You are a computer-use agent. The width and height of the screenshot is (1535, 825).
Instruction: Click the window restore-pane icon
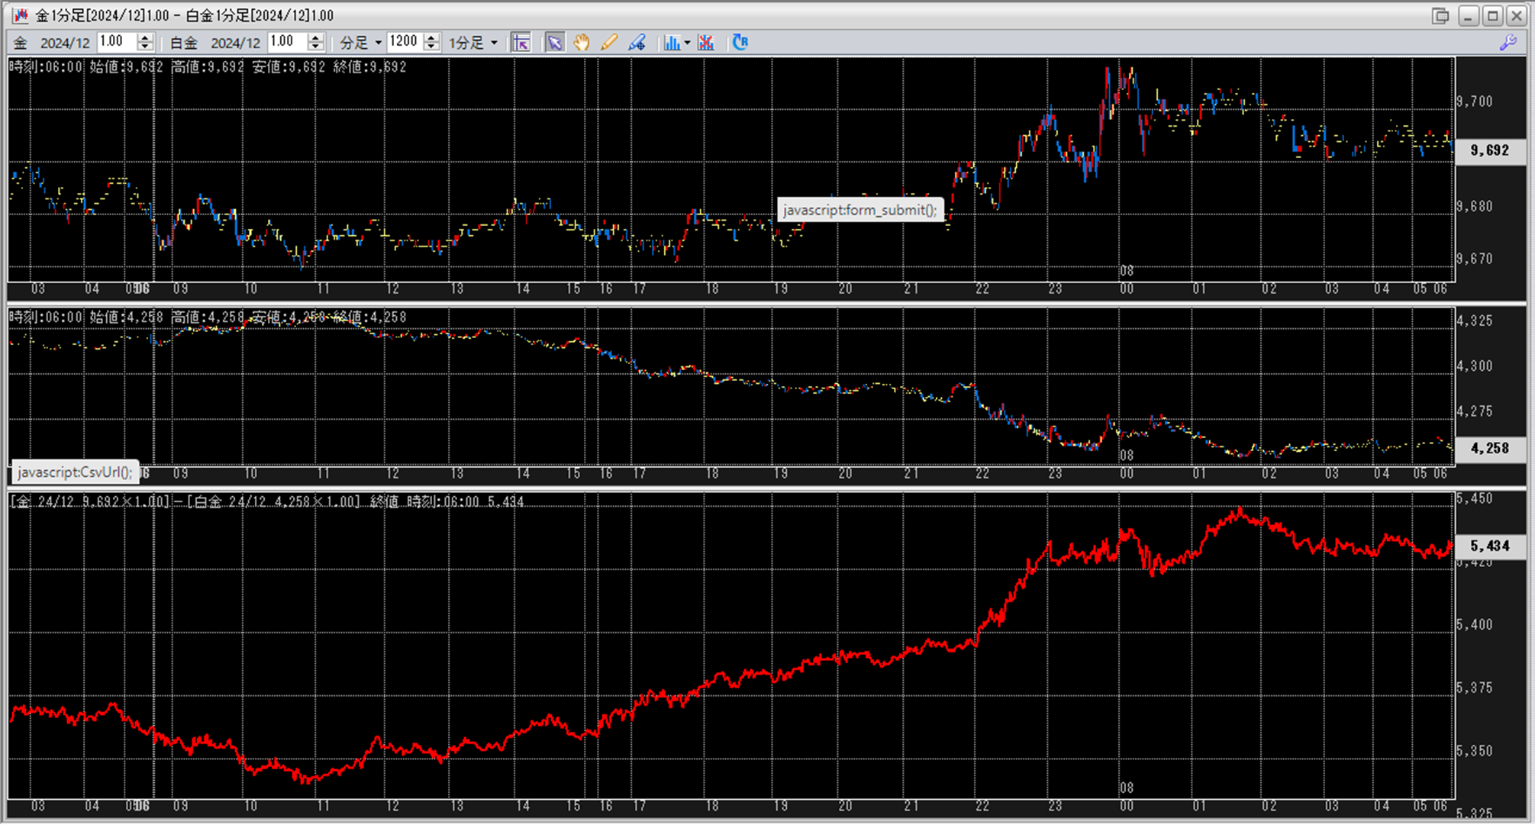(x=1440, y=16)
